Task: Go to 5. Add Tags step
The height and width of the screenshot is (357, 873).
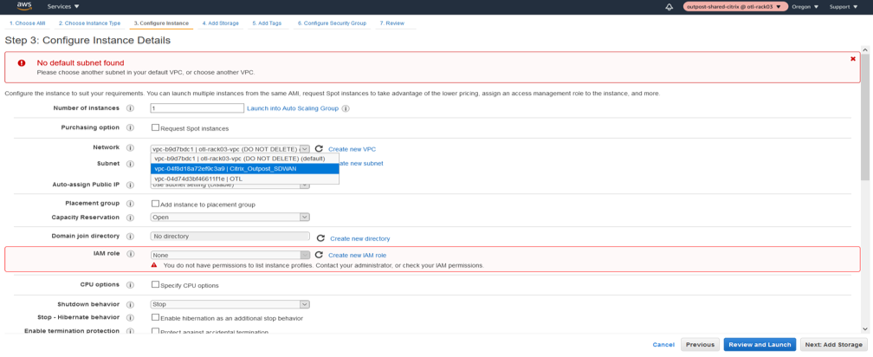Action: point(267,23)
